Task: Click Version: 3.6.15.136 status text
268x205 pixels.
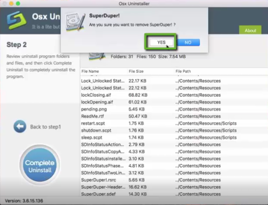Action: pyautogui.click(x=24, y=201)
